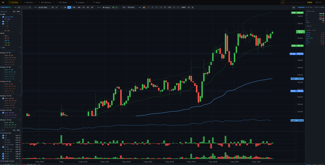Select the v-shaped drawing tool
The height and width of the screenshot is (165, 325).
[x=178, y=7]
